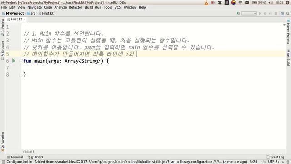Close the First.kt editor tab
Image resolution: width=291 pixels, height=164 pixels.
click(24, 19)
